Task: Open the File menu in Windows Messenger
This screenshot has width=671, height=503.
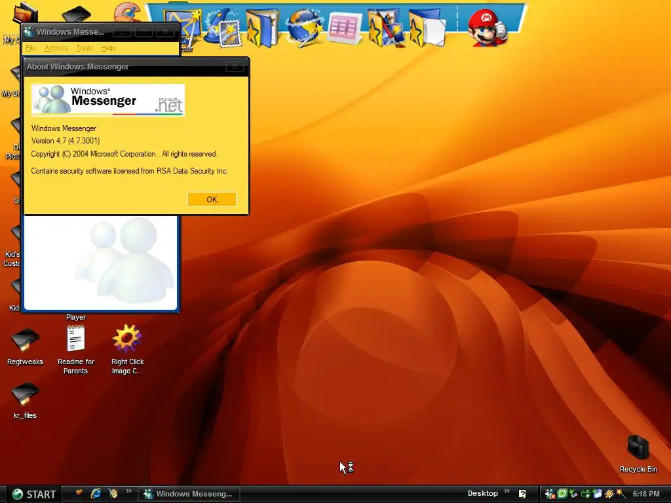Action: pyautogui.click(x=31, y=48)
